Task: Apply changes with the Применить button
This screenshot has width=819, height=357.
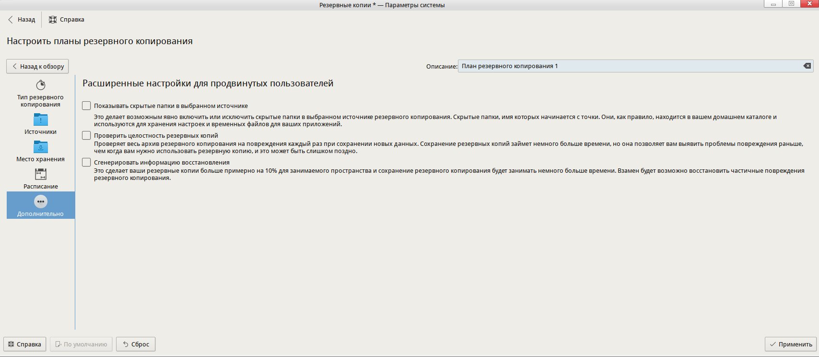Action: 791,344
